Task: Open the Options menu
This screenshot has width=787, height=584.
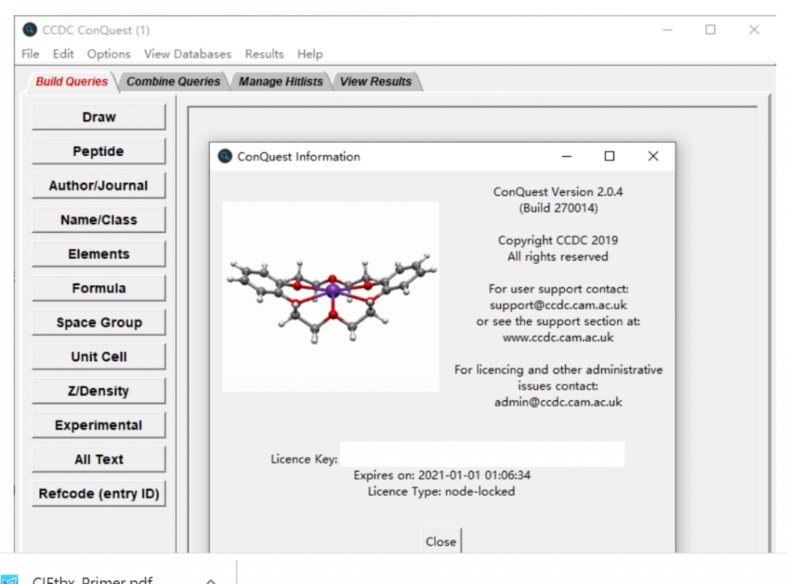Action: point(109,54)
